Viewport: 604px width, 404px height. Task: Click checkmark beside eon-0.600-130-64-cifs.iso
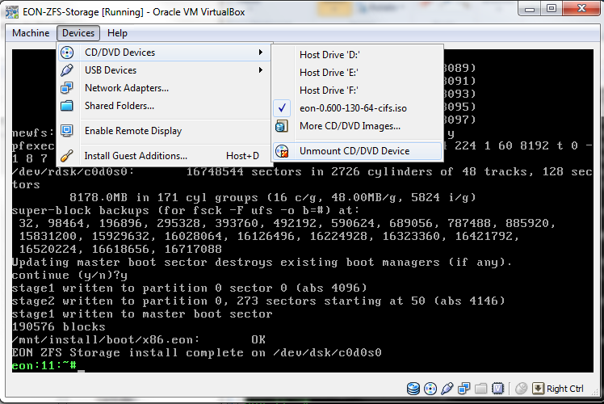click(x=282, y=108)
